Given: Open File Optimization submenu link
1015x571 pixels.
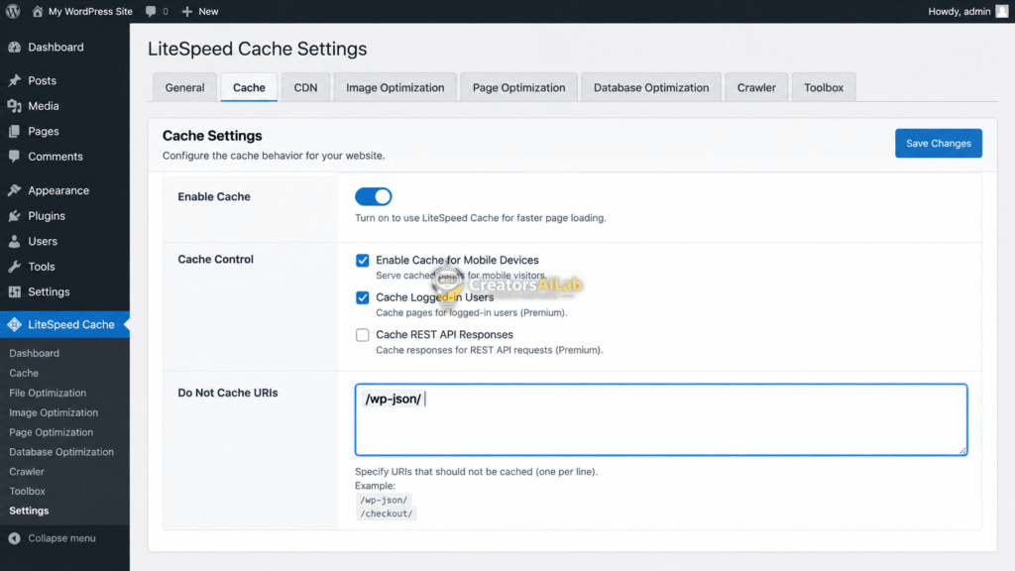Looking at the screenshot, I should [48, 393].
